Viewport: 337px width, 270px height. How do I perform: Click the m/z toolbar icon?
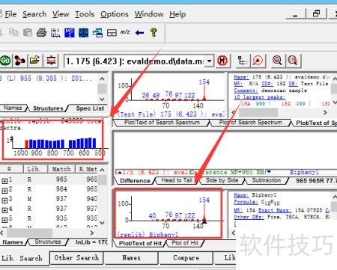coord(125,32)
